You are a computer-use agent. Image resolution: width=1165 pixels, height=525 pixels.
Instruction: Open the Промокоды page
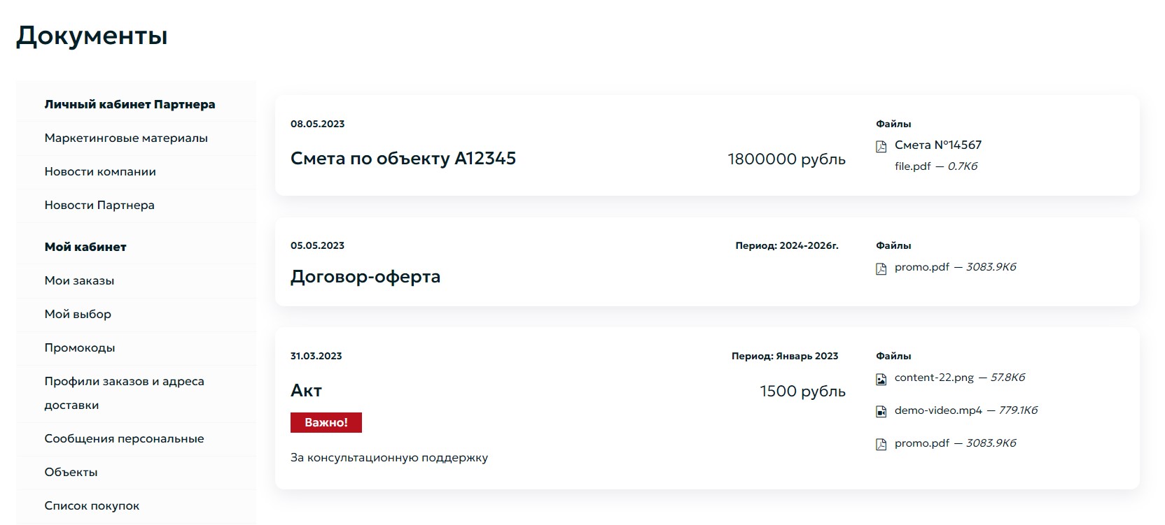[81, 347]
